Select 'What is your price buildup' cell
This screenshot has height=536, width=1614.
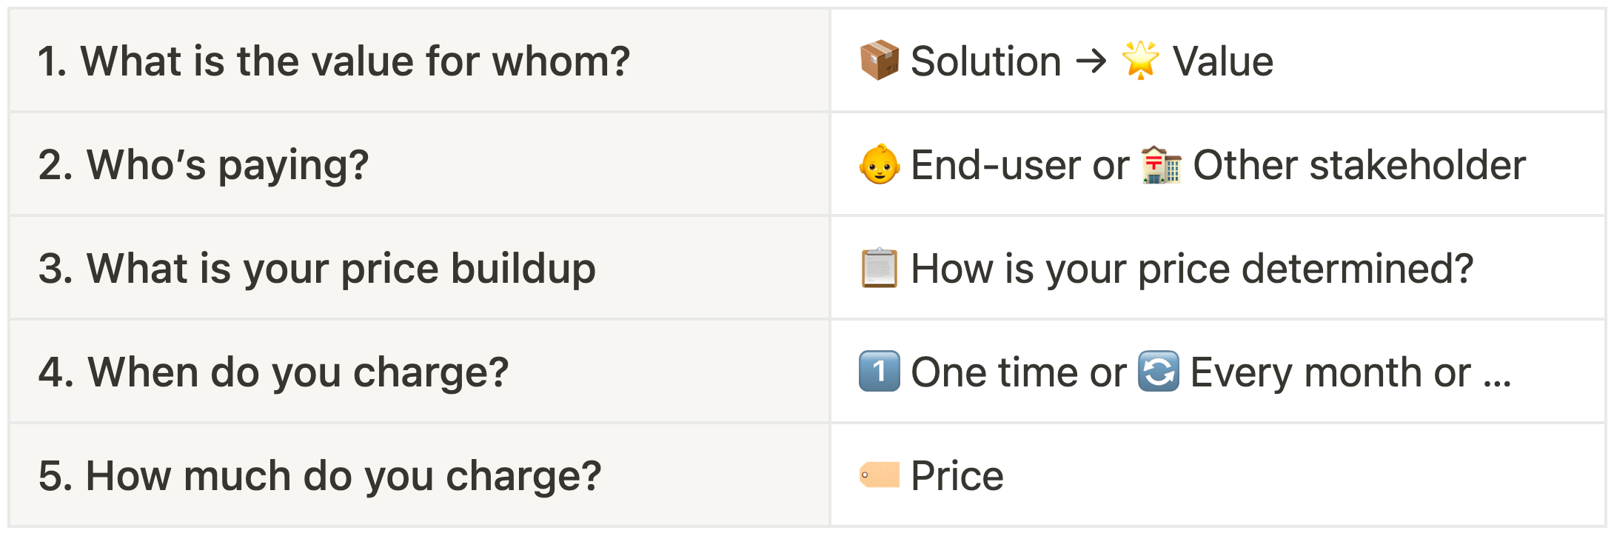(420, 268)
